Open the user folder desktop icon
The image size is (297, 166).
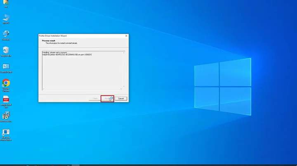pos(6,4)
